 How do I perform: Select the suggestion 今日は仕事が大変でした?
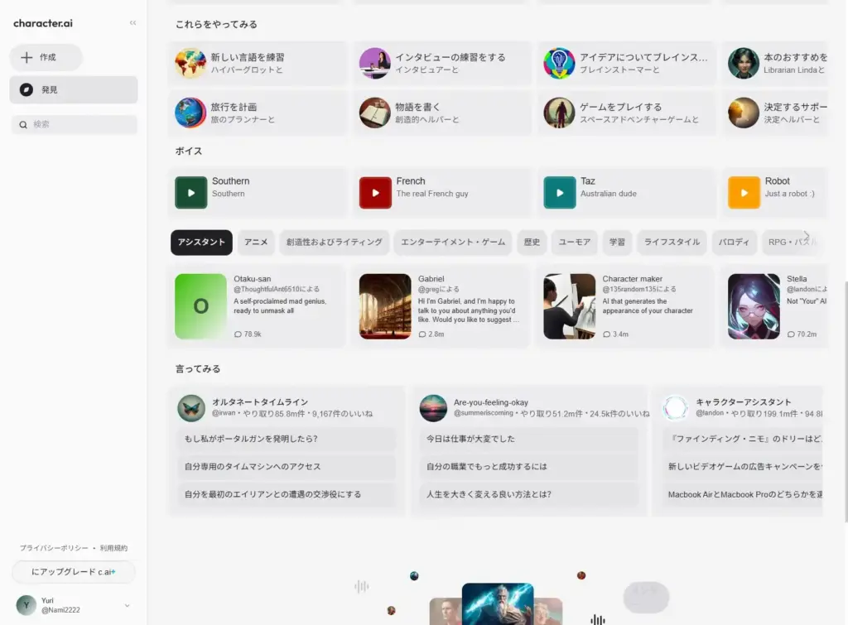528,438
